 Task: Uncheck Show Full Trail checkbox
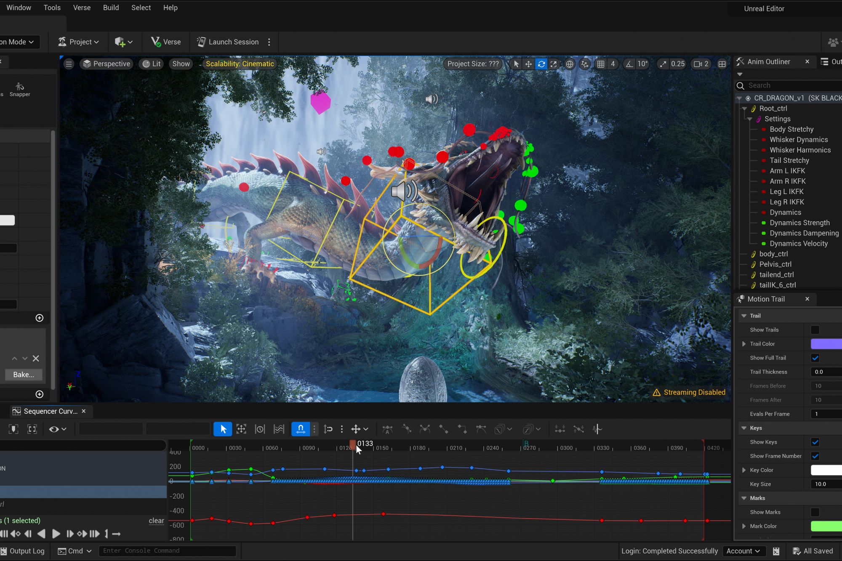tap(815, 358)
